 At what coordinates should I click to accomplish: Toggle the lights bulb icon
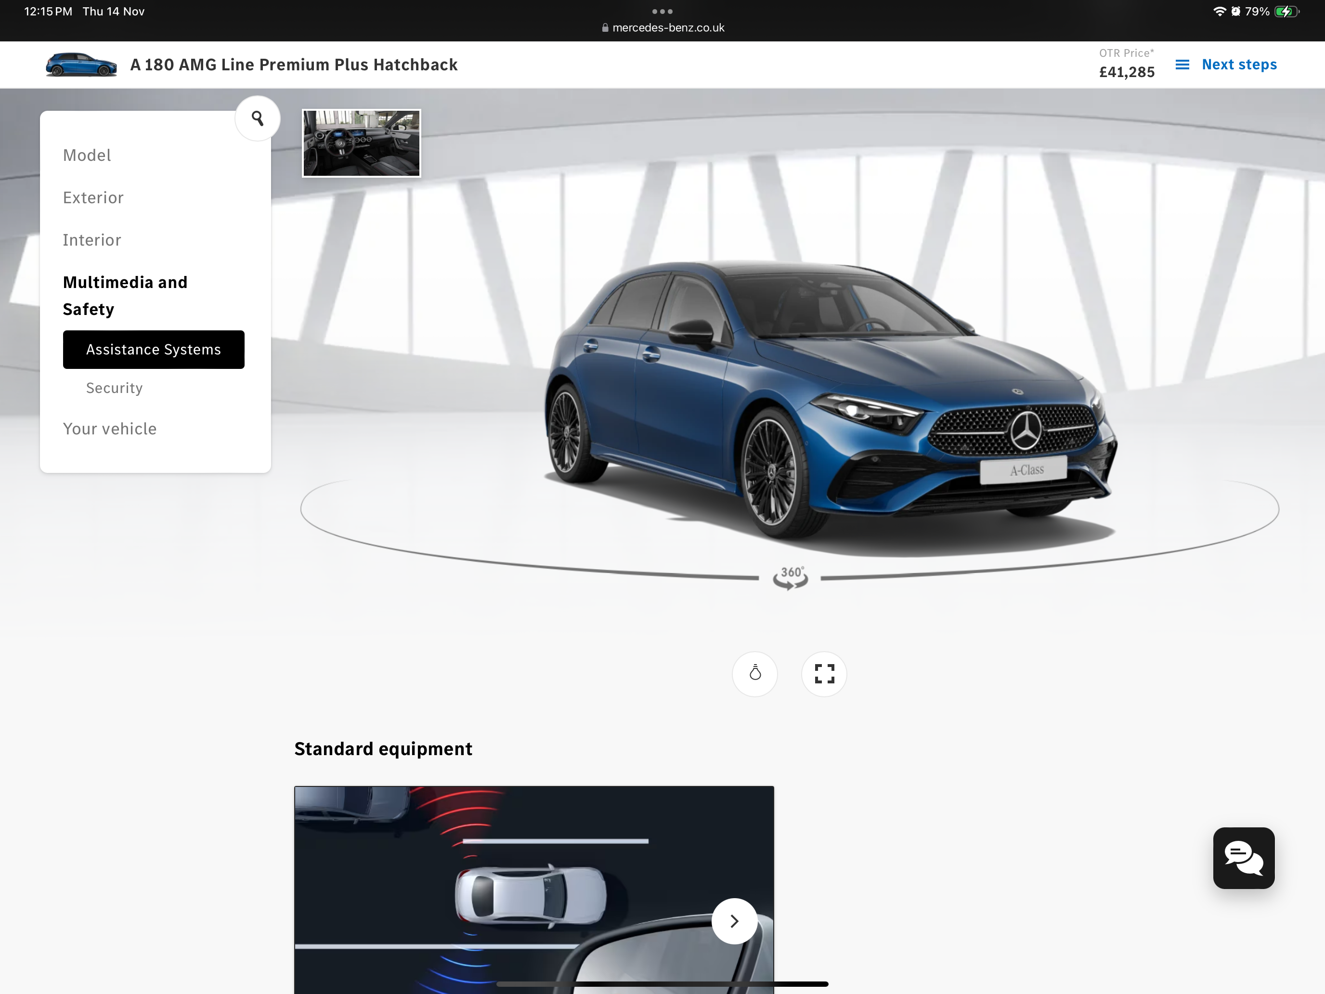755,673
